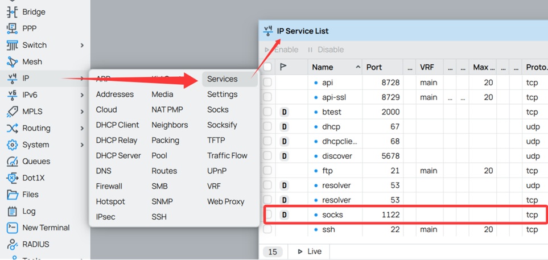548x260 pixels.
Task: Select Web Proxy in the IP submenu
Action: [225, 201]
